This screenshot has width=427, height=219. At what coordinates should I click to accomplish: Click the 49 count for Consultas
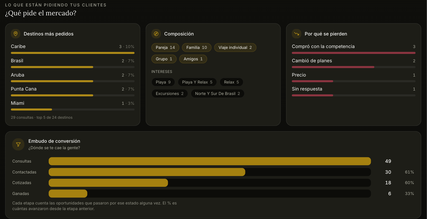click(388, 161)
